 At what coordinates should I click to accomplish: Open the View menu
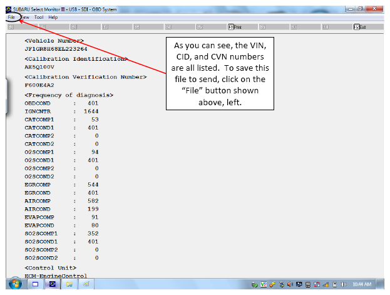25,17
